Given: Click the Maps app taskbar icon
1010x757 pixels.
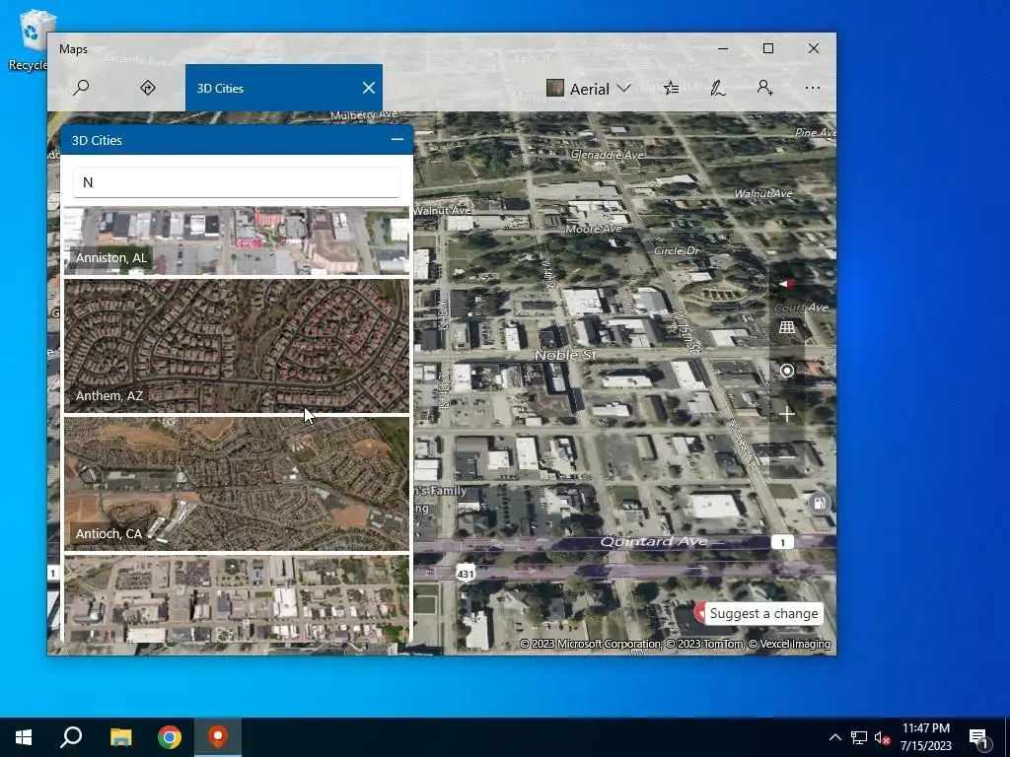Looking at the screenshot, I should tap(218, 737).
